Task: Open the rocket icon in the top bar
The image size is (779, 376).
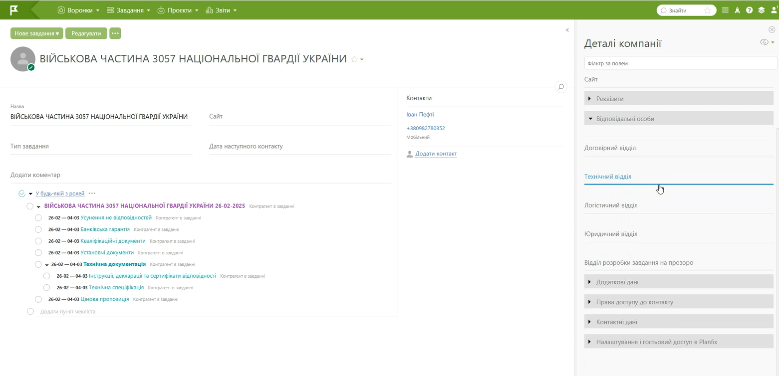Action: click(737, 10)
